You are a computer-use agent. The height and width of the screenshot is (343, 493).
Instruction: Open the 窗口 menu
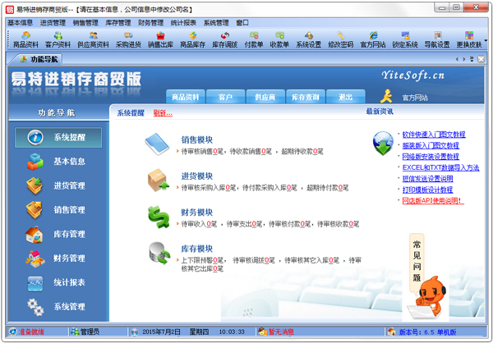[x=242, y=23]
